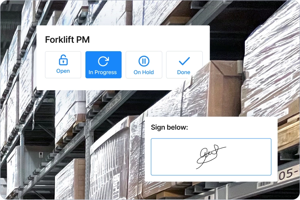
Task: Click the 05-06-30 rack label in photo
Action: coord(113,103)
